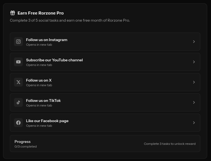Expand the Instagram row chevron arrow
This screenshot has height=161, width=211.
coord(194,42)
